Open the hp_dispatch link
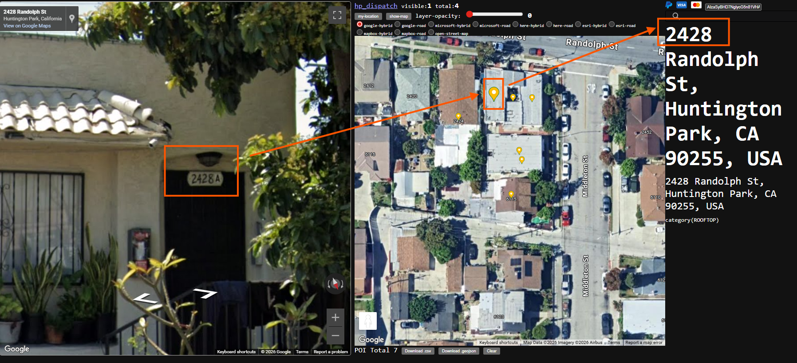The image size is (797, 363). pos(376,6)
